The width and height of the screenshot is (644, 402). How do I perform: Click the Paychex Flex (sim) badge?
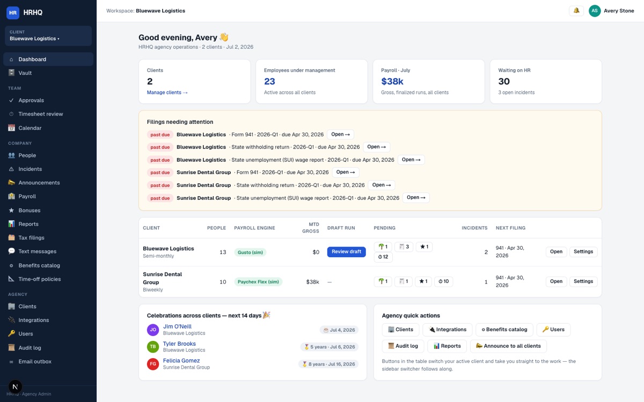[258, 281]
